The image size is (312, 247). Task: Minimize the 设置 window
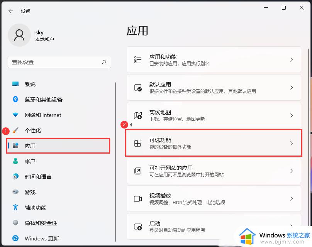[266, 8]
